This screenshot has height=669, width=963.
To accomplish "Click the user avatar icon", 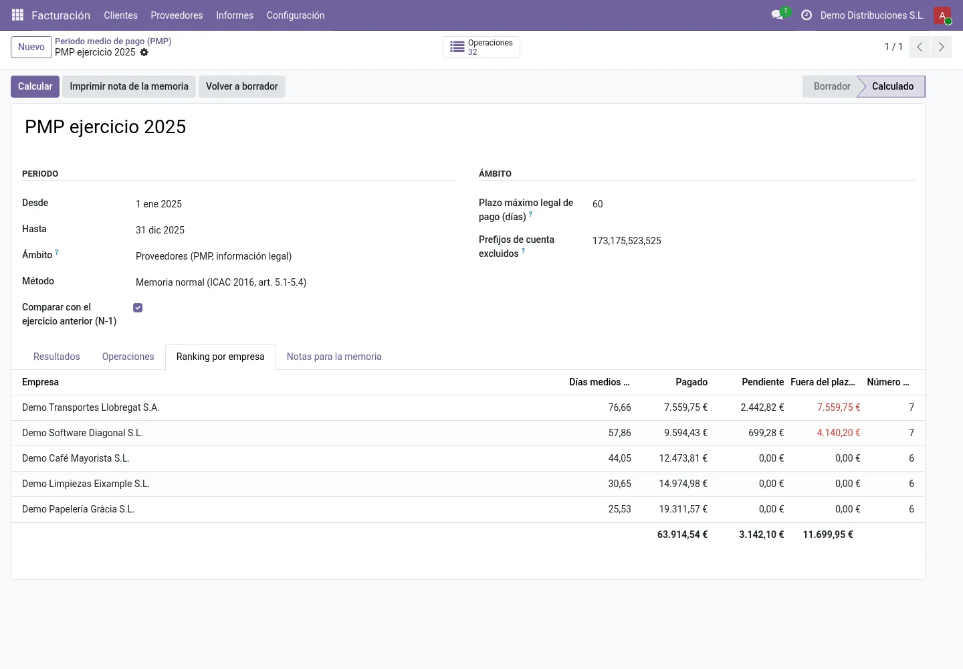I will pos(942,15).
